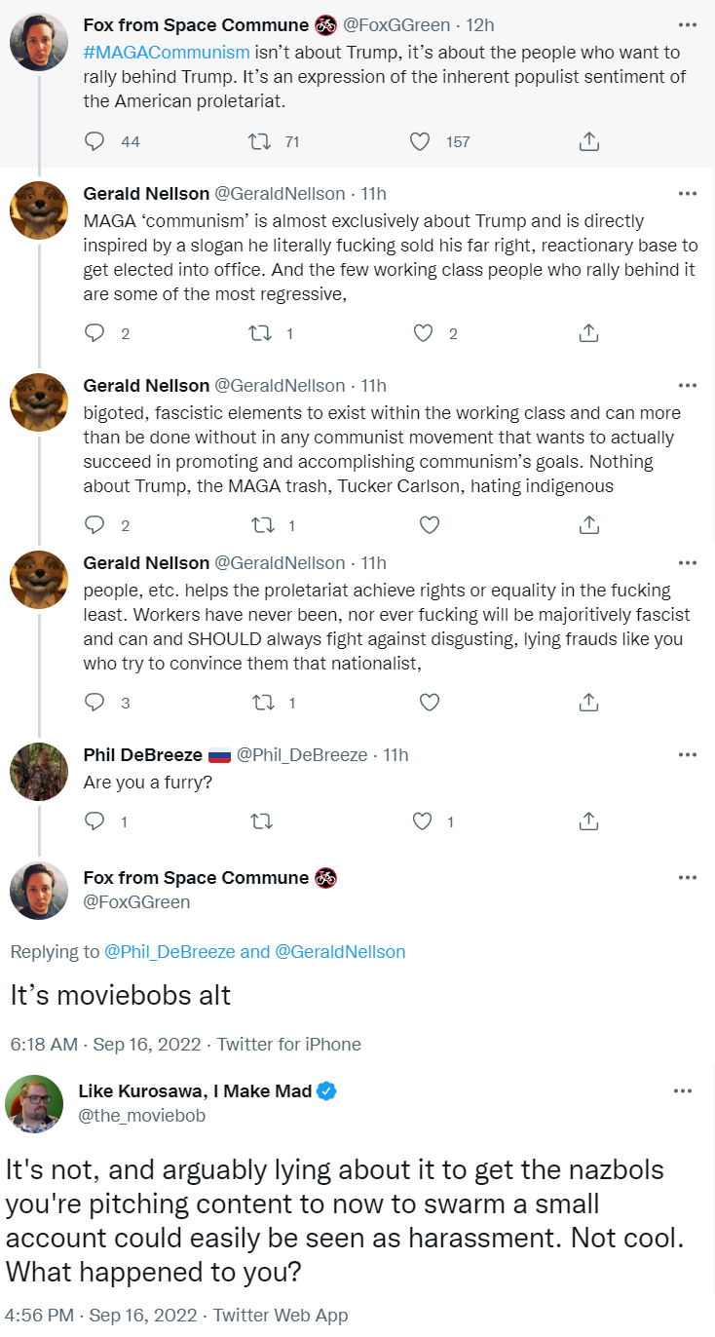Open the #MAGACommunism hashtag link
This screenshot has width=715, height=1337.
pyautogui.click(x=167, y=52)
